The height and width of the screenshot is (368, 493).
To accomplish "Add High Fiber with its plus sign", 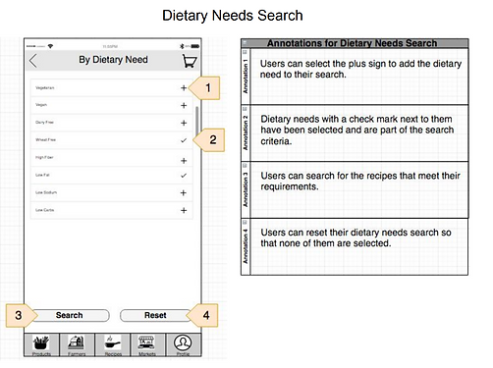I will [x=184, y=161].
